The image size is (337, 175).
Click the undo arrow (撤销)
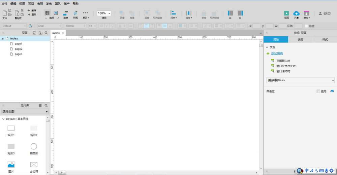coord(29,10)
